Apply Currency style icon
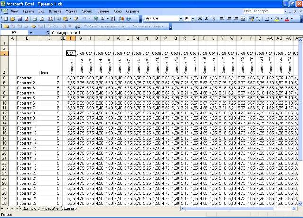This screenshot has width=303, height=218. [251, 19]
